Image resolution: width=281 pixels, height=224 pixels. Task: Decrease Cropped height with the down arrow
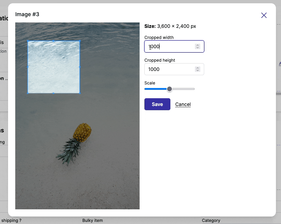pos(198,71)
